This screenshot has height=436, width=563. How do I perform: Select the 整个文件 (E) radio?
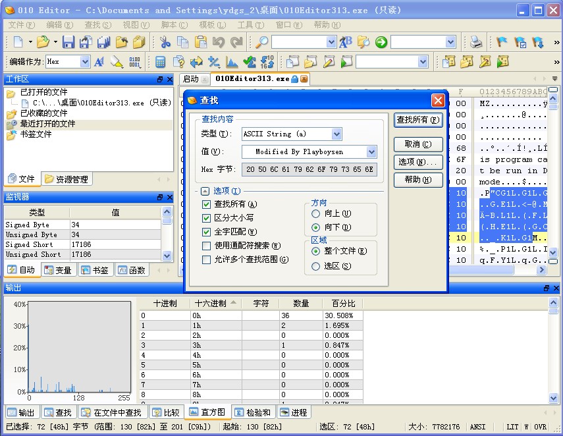[315, 251]
